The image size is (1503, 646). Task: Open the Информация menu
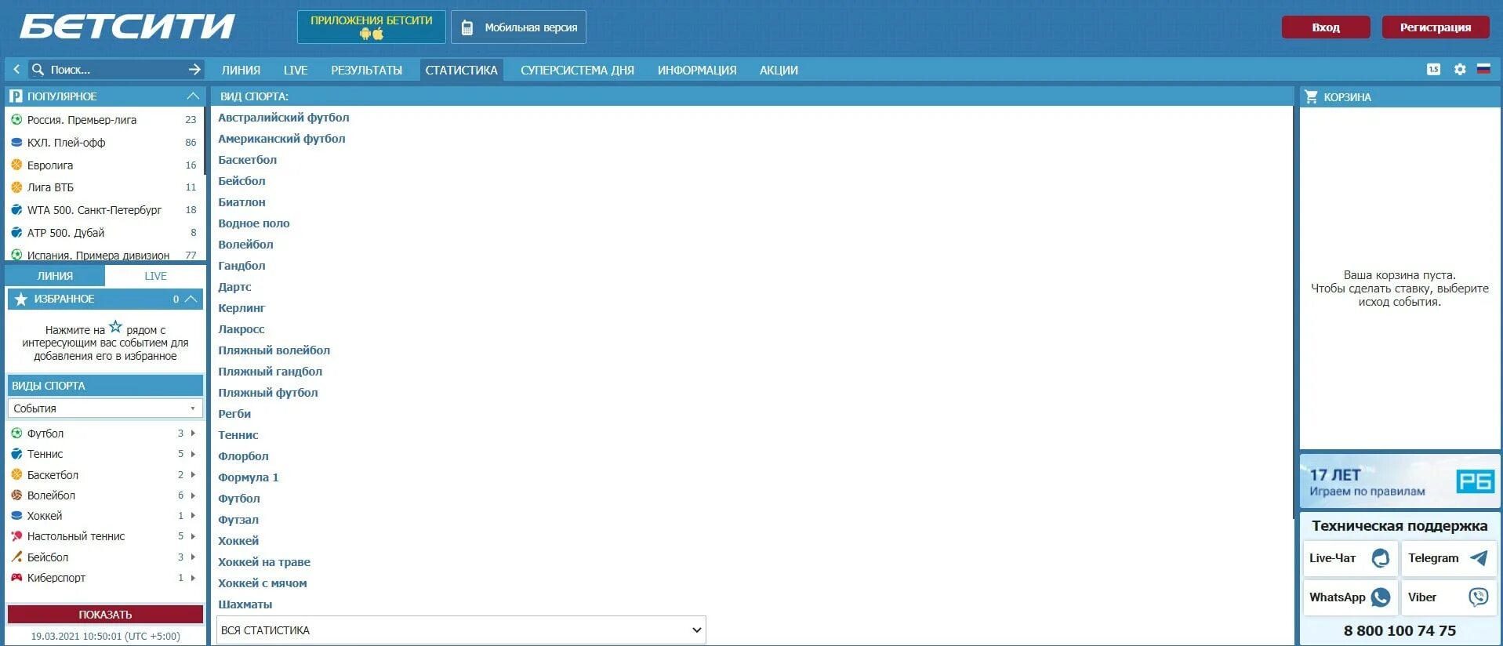click(697, 70)
